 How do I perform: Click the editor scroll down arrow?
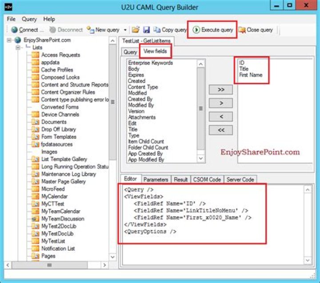click(x=308, y=260)
